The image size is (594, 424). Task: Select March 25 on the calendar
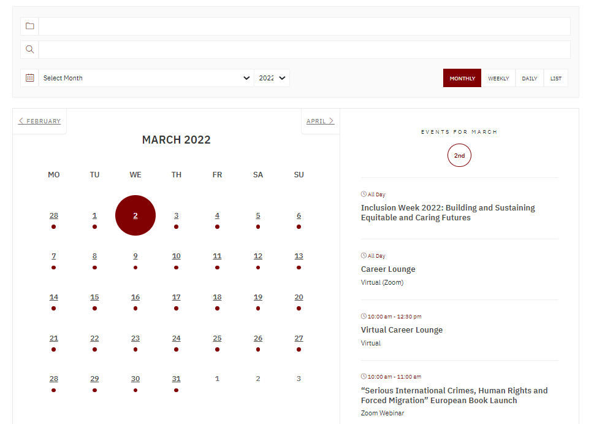point(217,338)
